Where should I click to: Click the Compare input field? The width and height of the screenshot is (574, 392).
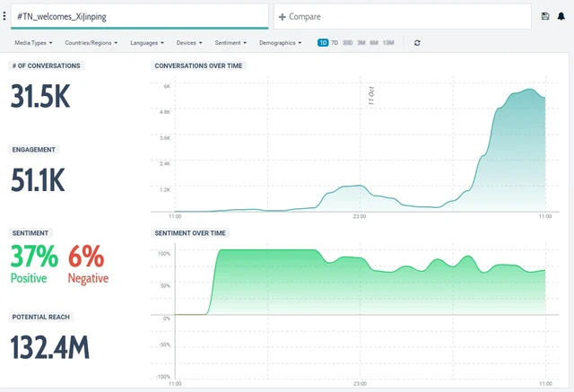(x=403, y=16)
